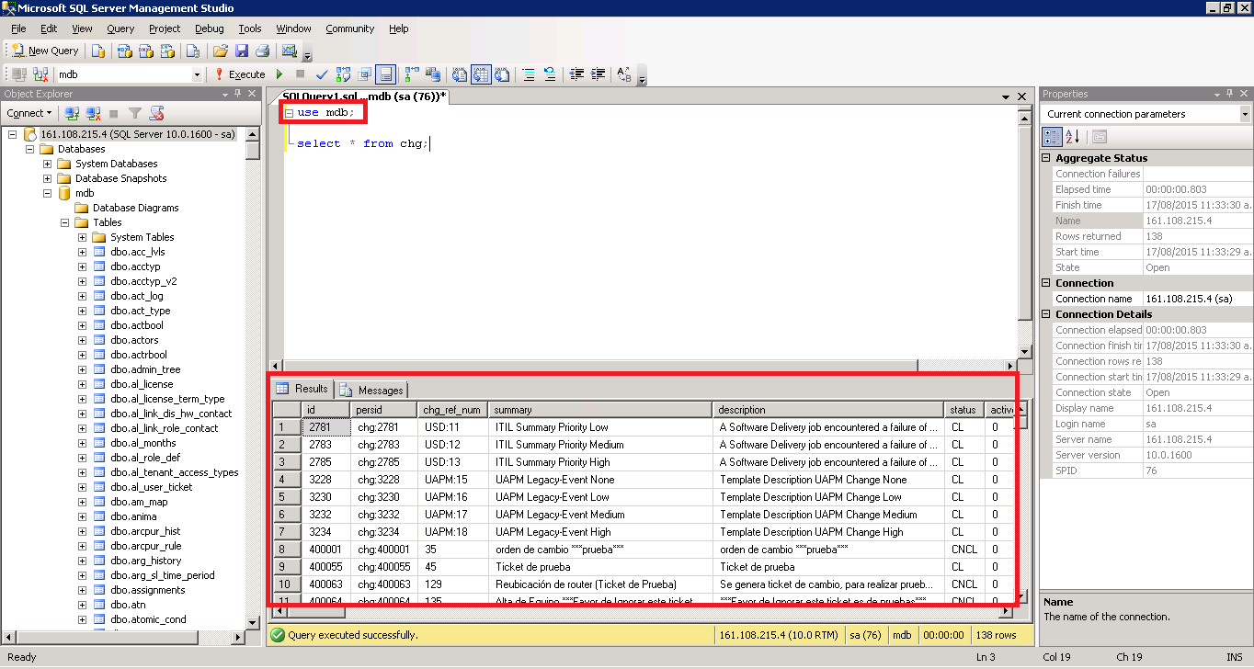
Task: Click the New Query toolbar button
Action: click(46, 51)
